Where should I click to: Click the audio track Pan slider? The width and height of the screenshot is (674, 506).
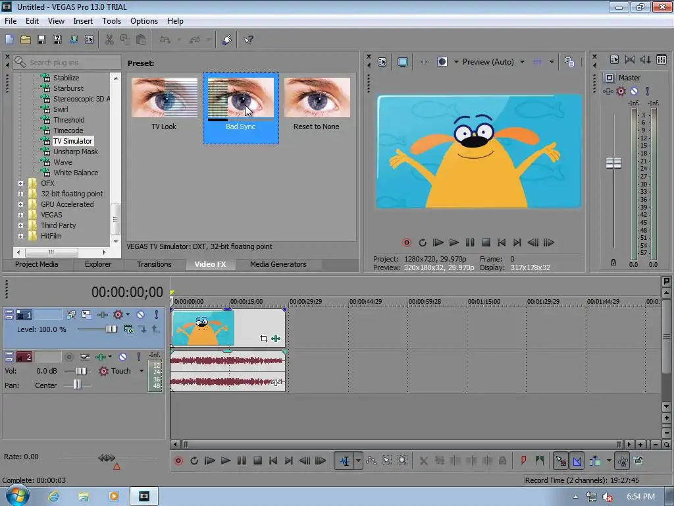(78, 385)
